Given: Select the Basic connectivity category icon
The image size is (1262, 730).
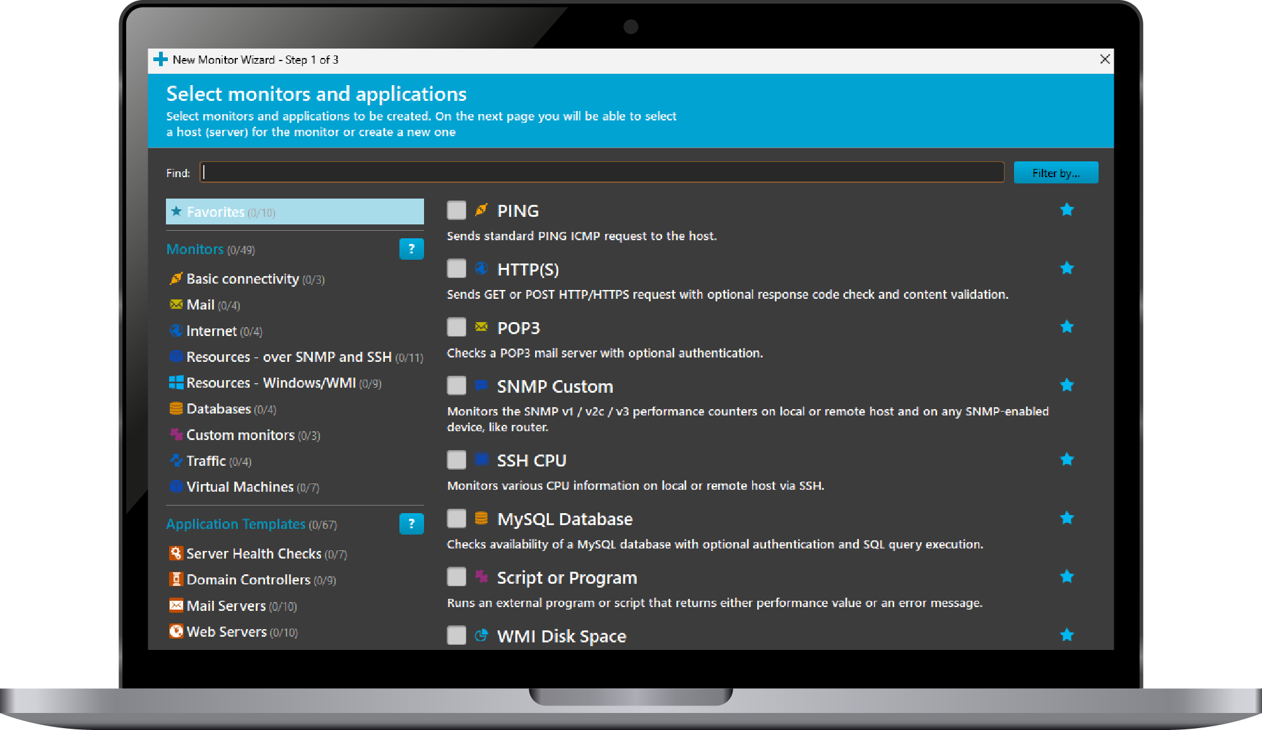Looking at the screenshot, I should click(175, 278).
